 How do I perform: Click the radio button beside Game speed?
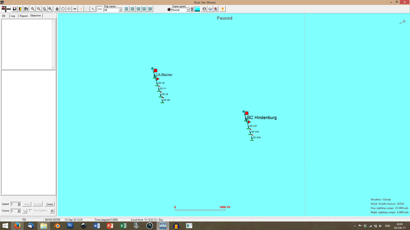(169, 9)
